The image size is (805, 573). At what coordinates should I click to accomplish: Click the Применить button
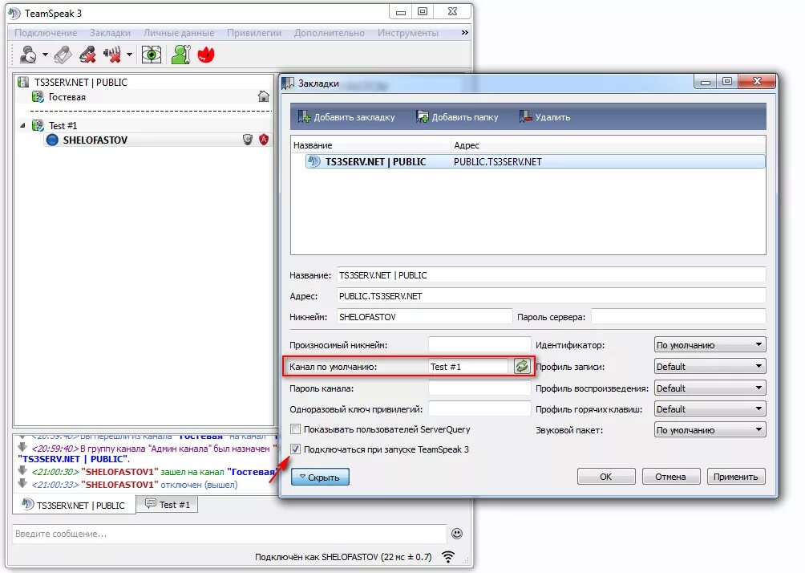pyautogui.click(x=736, y=477)
